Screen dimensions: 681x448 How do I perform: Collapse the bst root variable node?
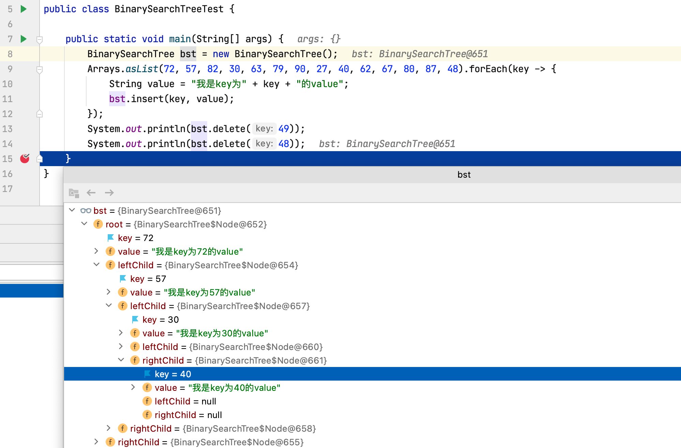tap(72, 210)
